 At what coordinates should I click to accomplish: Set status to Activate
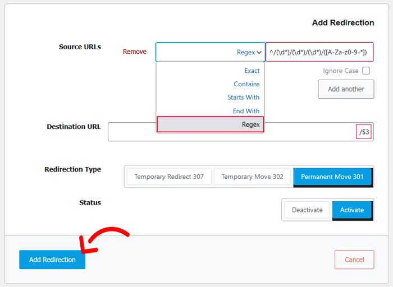[x=352, y=210]
